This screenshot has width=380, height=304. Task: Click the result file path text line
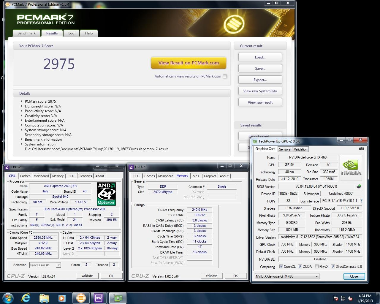click(96, 149)
